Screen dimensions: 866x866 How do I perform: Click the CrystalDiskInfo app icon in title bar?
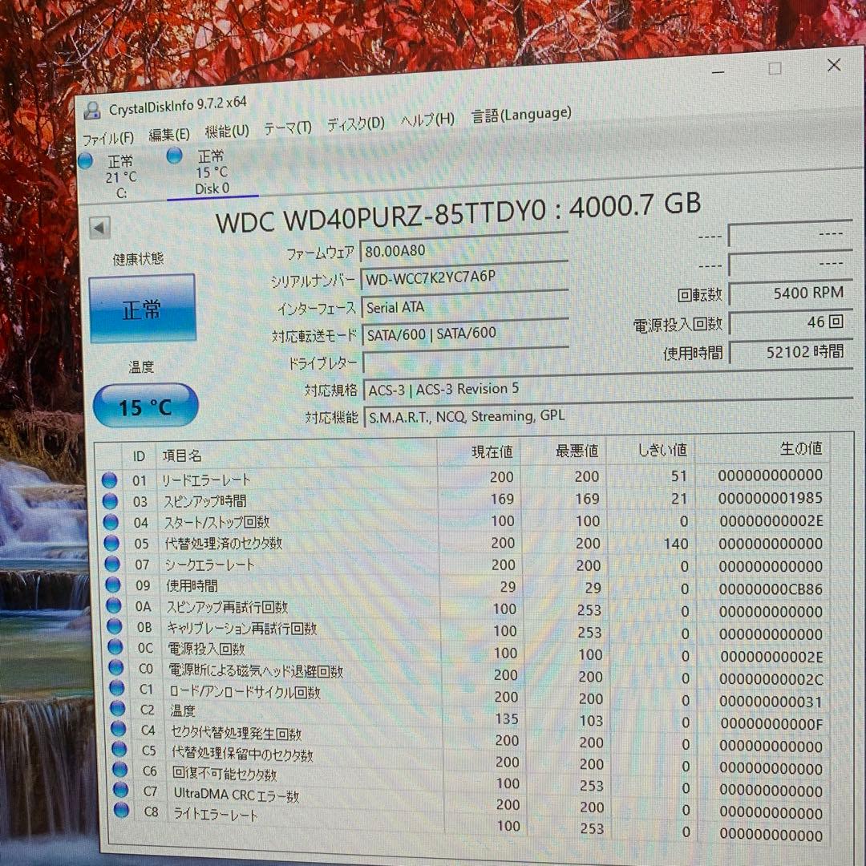tap(91, 111)
